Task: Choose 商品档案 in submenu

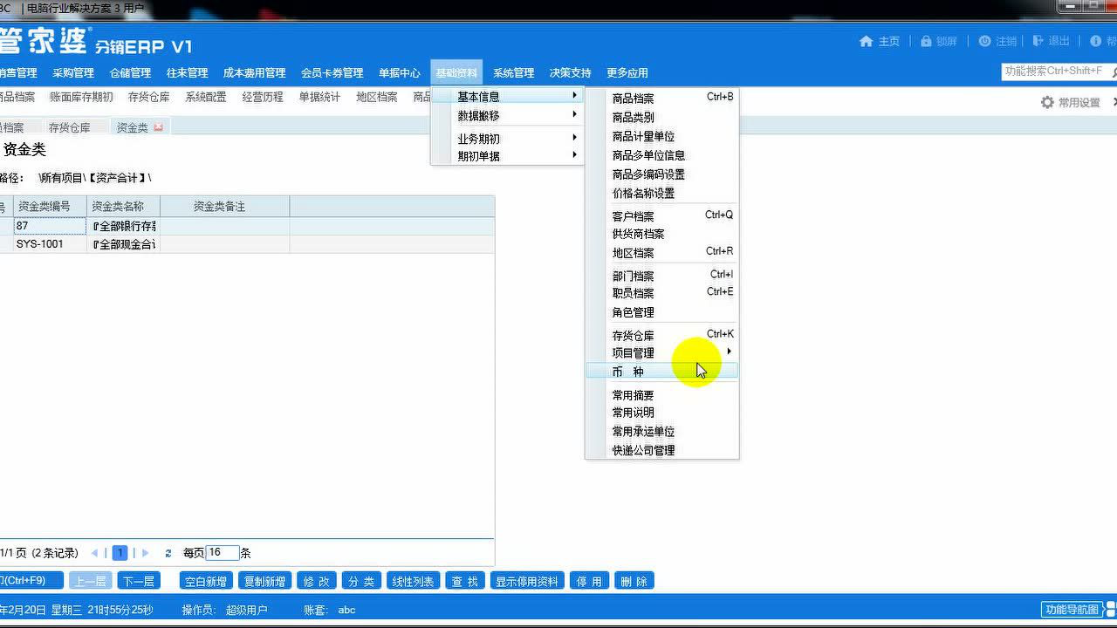Action: pos(661,99)
